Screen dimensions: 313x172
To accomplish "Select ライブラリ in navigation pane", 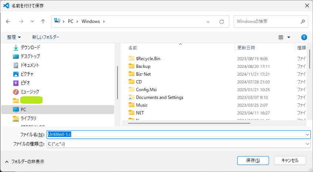I will tap(28, 118).
